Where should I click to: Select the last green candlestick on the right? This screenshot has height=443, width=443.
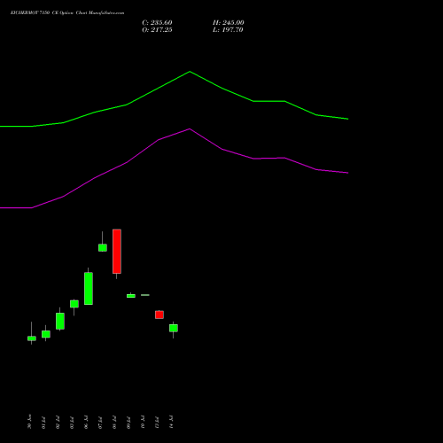click(174, 329)
